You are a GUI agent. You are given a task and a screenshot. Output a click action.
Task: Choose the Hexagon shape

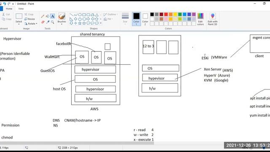click(84, 19)
